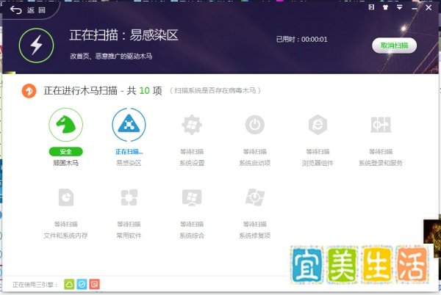441x295 pixels.
Task: Click the 常用软件 label
Action: (129, 236)
